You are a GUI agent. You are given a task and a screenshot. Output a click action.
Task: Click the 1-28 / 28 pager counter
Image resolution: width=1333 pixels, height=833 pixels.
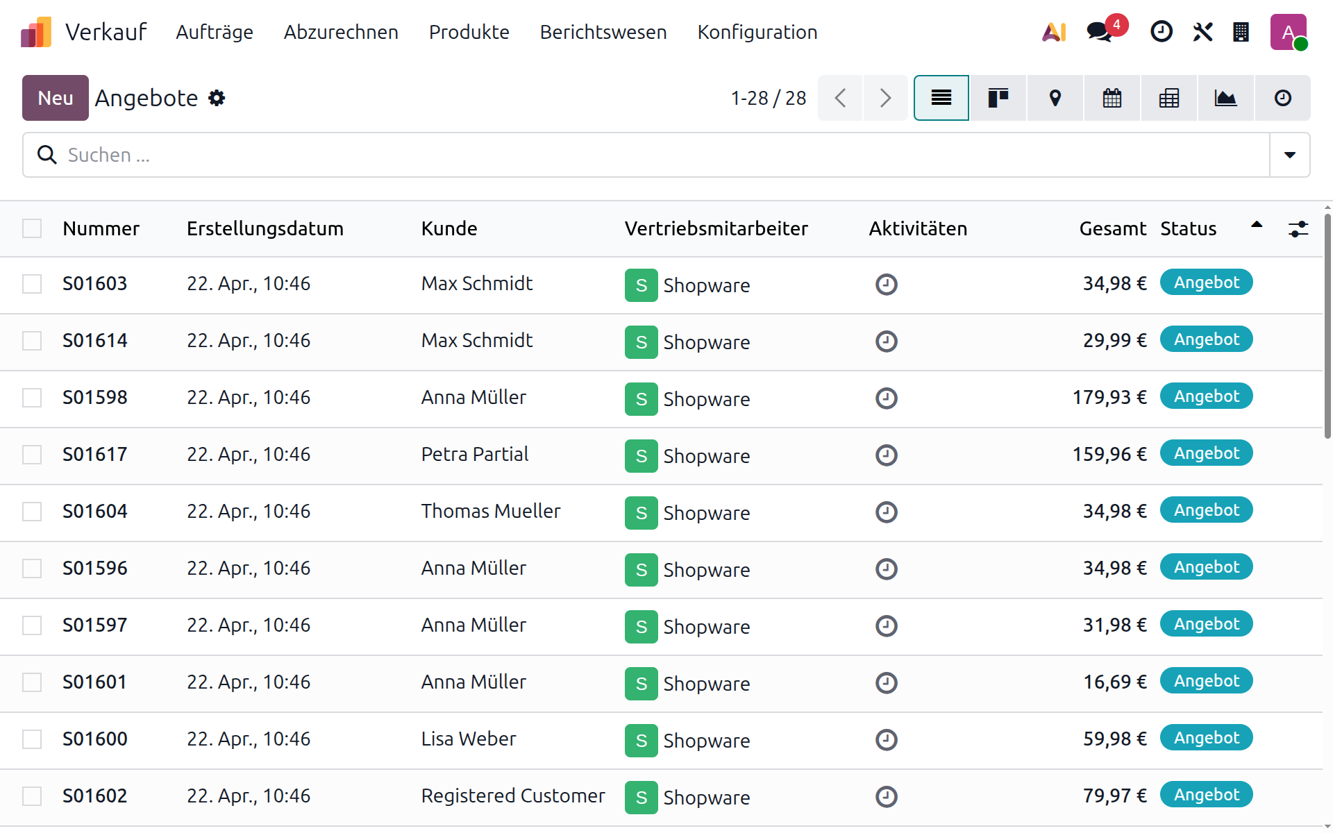tap(769, 98)
